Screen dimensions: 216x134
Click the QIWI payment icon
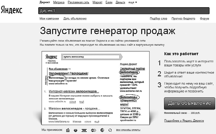pos(110,130)
